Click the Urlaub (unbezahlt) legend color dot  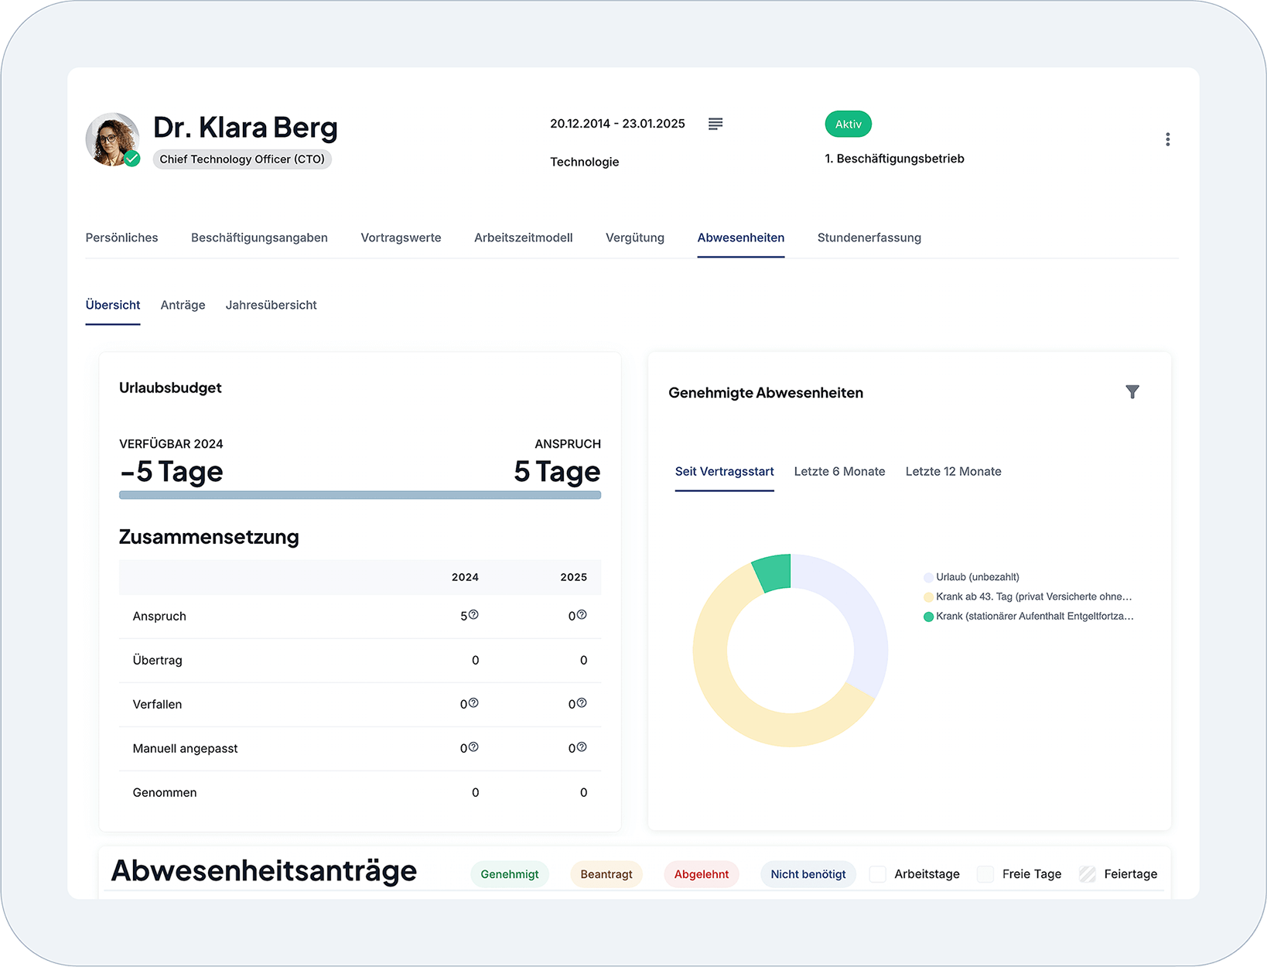point(928,577)
